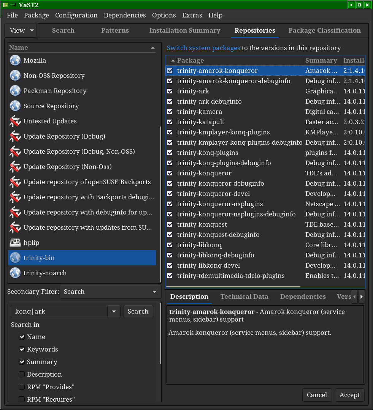Show next detail tabs with right arrow
The width and height of the screenshot is (373, 410).
(x=362, y=296)
